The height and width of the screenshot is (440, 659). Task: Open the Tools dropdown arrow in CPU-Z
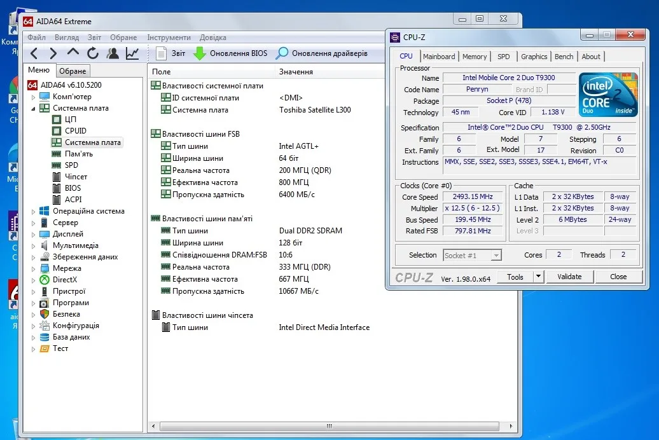[x=538, y=277]
